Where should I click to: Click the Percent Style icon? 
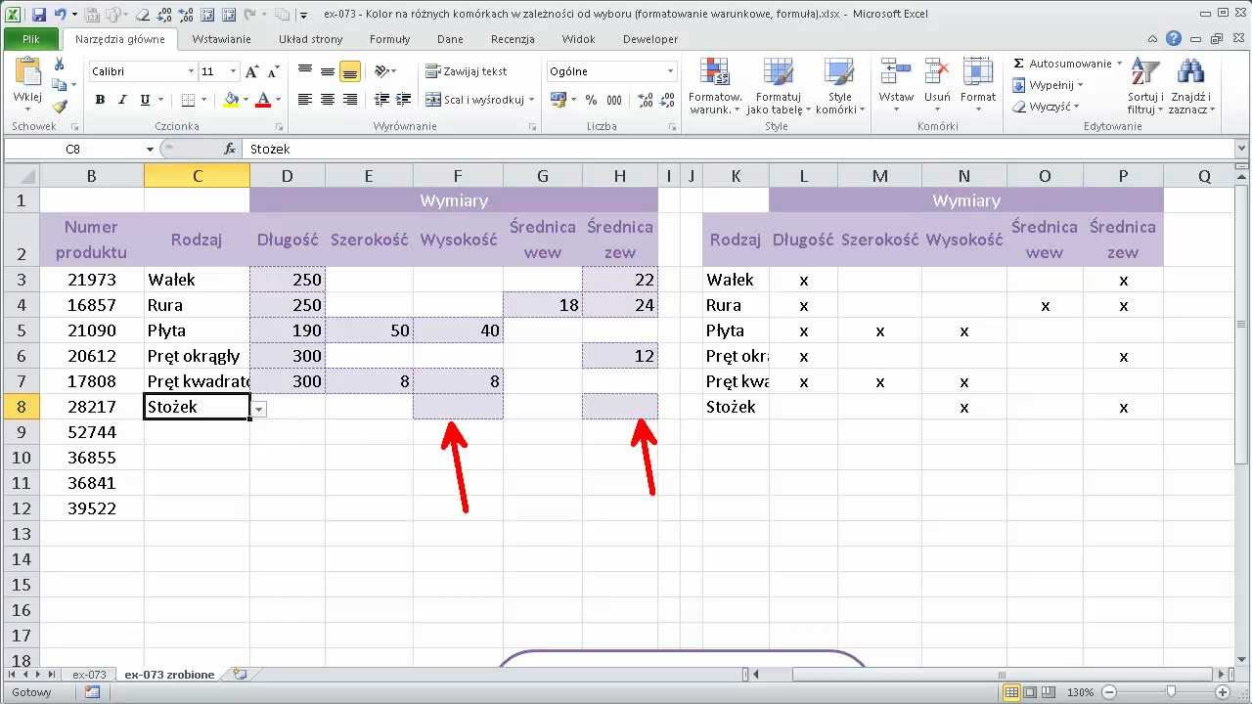coord(592,100)
